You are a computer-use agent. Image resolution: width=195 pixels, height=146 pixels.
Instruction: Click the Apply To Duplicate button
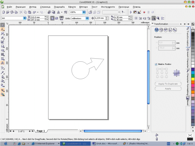point(168,84)
